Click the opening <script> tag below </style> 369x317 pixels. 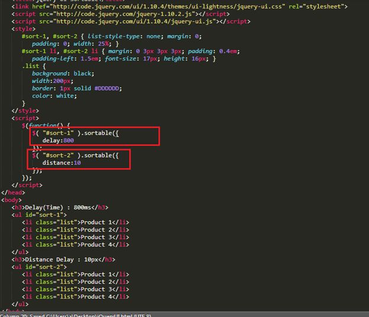25,118
